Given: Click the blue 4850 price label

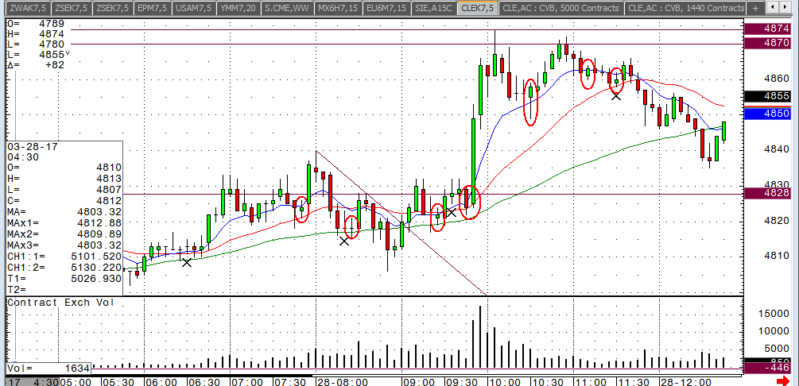Looking at the screenshot, I should (x=767, y=114).
